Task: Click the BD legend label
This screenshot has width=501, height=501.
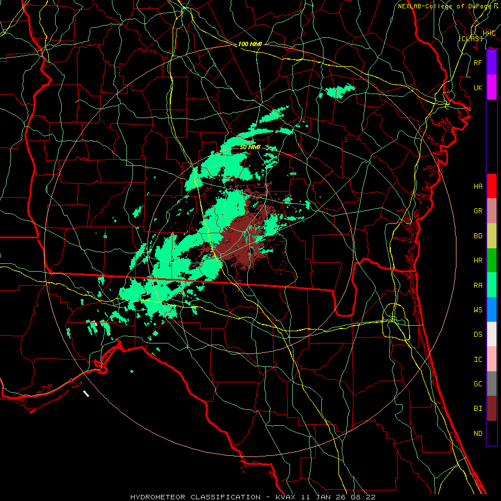Action: 478,236
